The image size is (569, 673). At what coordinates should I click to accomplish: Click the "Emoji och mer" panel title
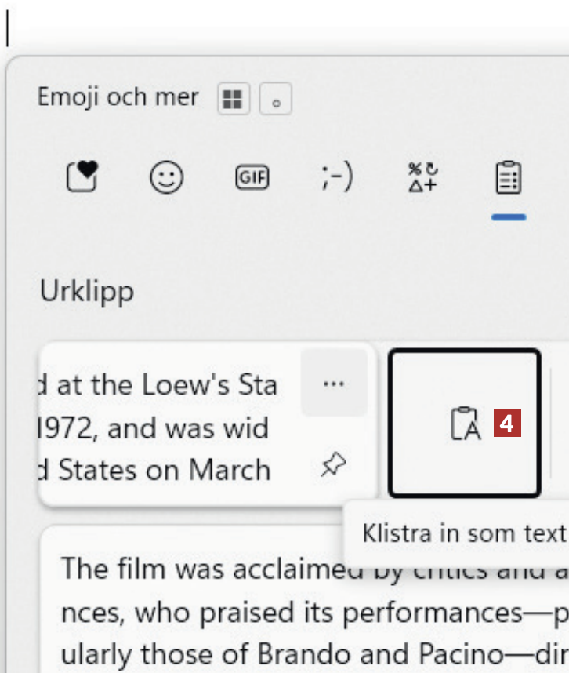pyautogui.click(x=118, y=98)
